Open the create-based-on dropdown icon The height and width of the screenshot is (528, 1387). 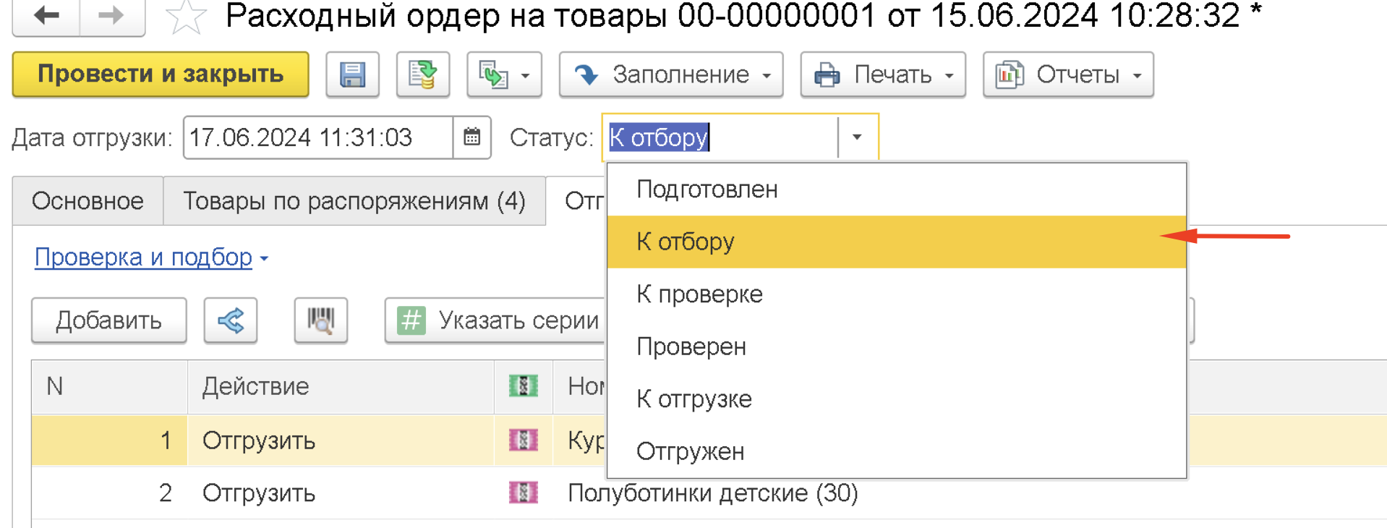(504, 74)
